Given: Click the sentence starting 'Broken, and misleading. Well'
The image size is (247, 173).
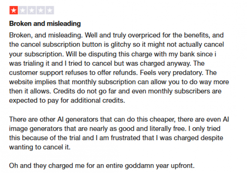Looking at the screenshot, I should [116, 35].
